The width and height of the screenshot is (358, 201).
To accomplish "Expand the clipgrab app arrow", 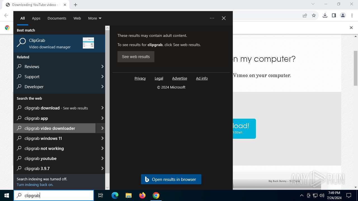I will coord(102,118).
